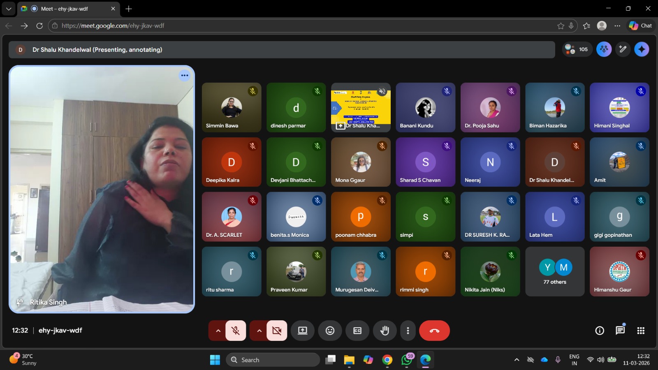Open options menu on Ritika Singh tile

click(185, 75)
